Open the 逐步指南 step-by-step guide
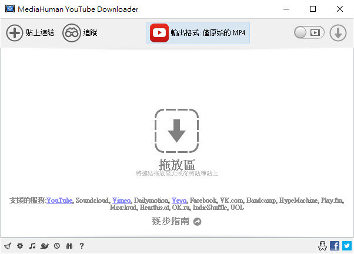The image size is (354, 254). coord(176,222)
